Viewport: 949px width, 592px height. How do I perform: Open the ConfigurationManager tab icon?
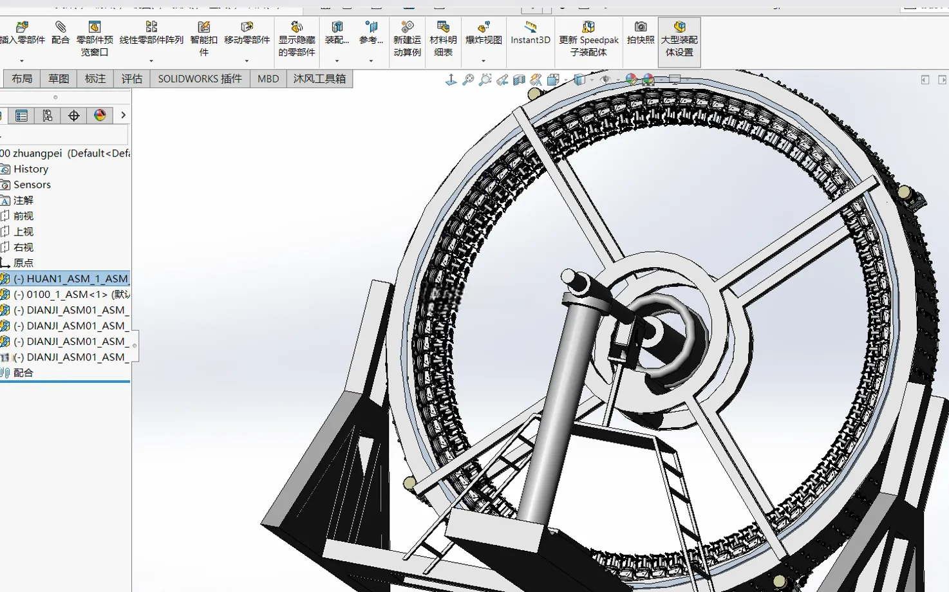(x=48, y=116)
